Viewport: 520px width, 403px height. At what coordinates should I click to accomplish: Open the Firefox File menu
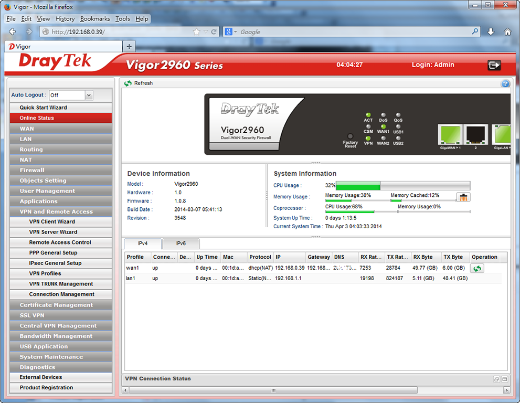(11, 19)
